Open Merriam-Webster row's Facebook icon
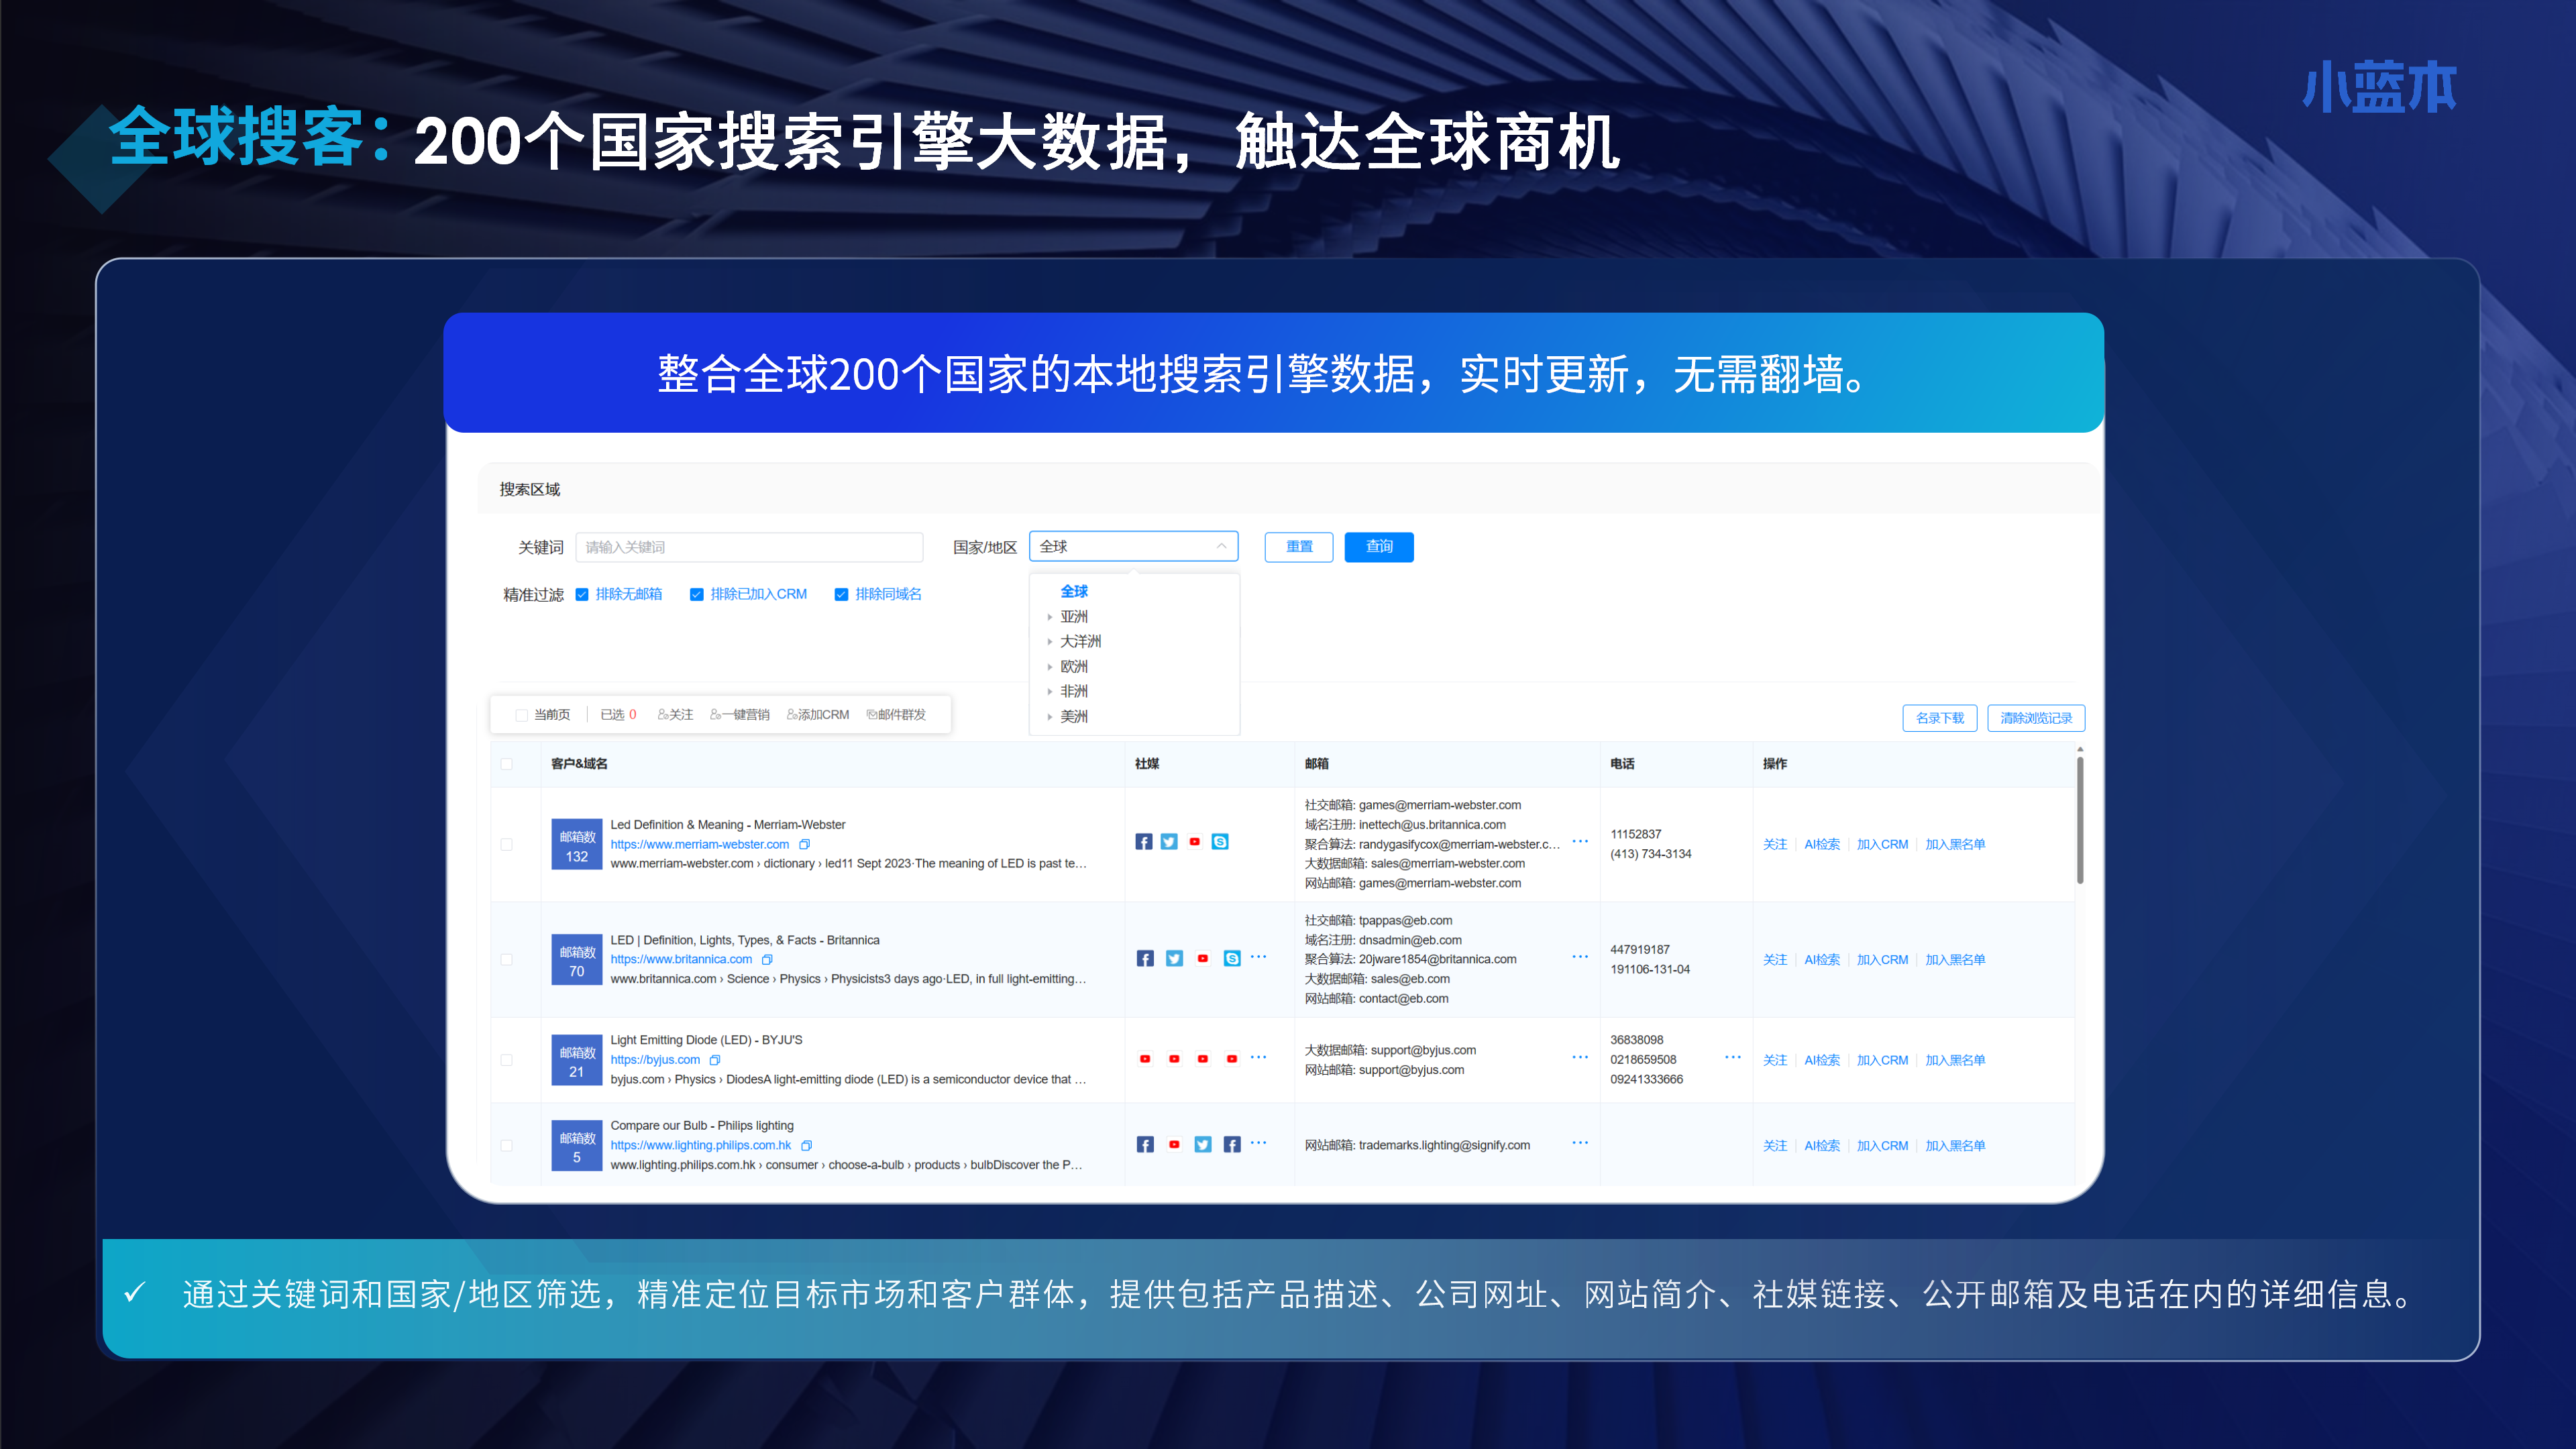2576x1449 pixels. coord(1144,842)
